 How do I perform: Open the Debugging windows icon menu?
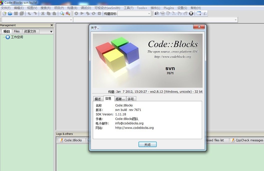pos(199,13)
